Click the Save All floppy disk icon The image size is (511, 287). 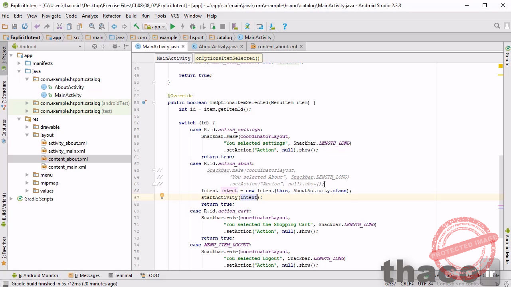[15, 27]
